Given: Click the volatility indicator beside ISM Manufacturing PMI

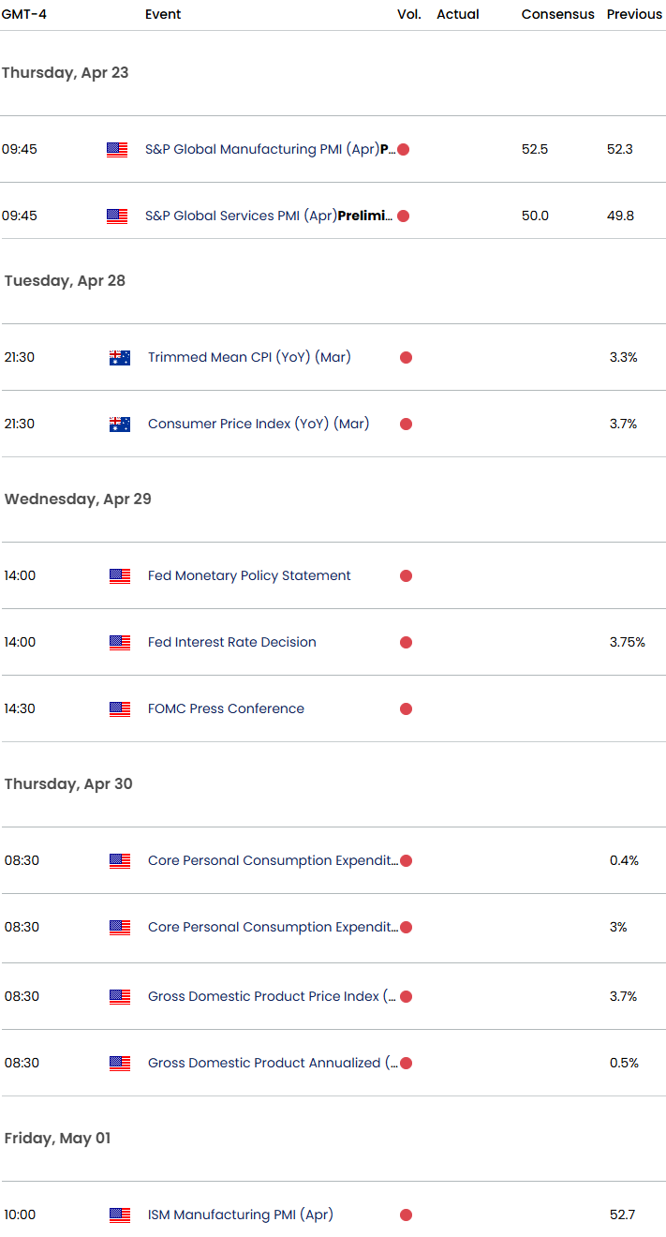Looking at the screenshot, I should [x=406, y=1215].
